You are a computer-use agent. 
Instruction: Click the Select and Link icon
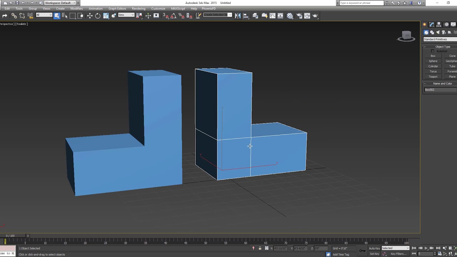point(14,16)
